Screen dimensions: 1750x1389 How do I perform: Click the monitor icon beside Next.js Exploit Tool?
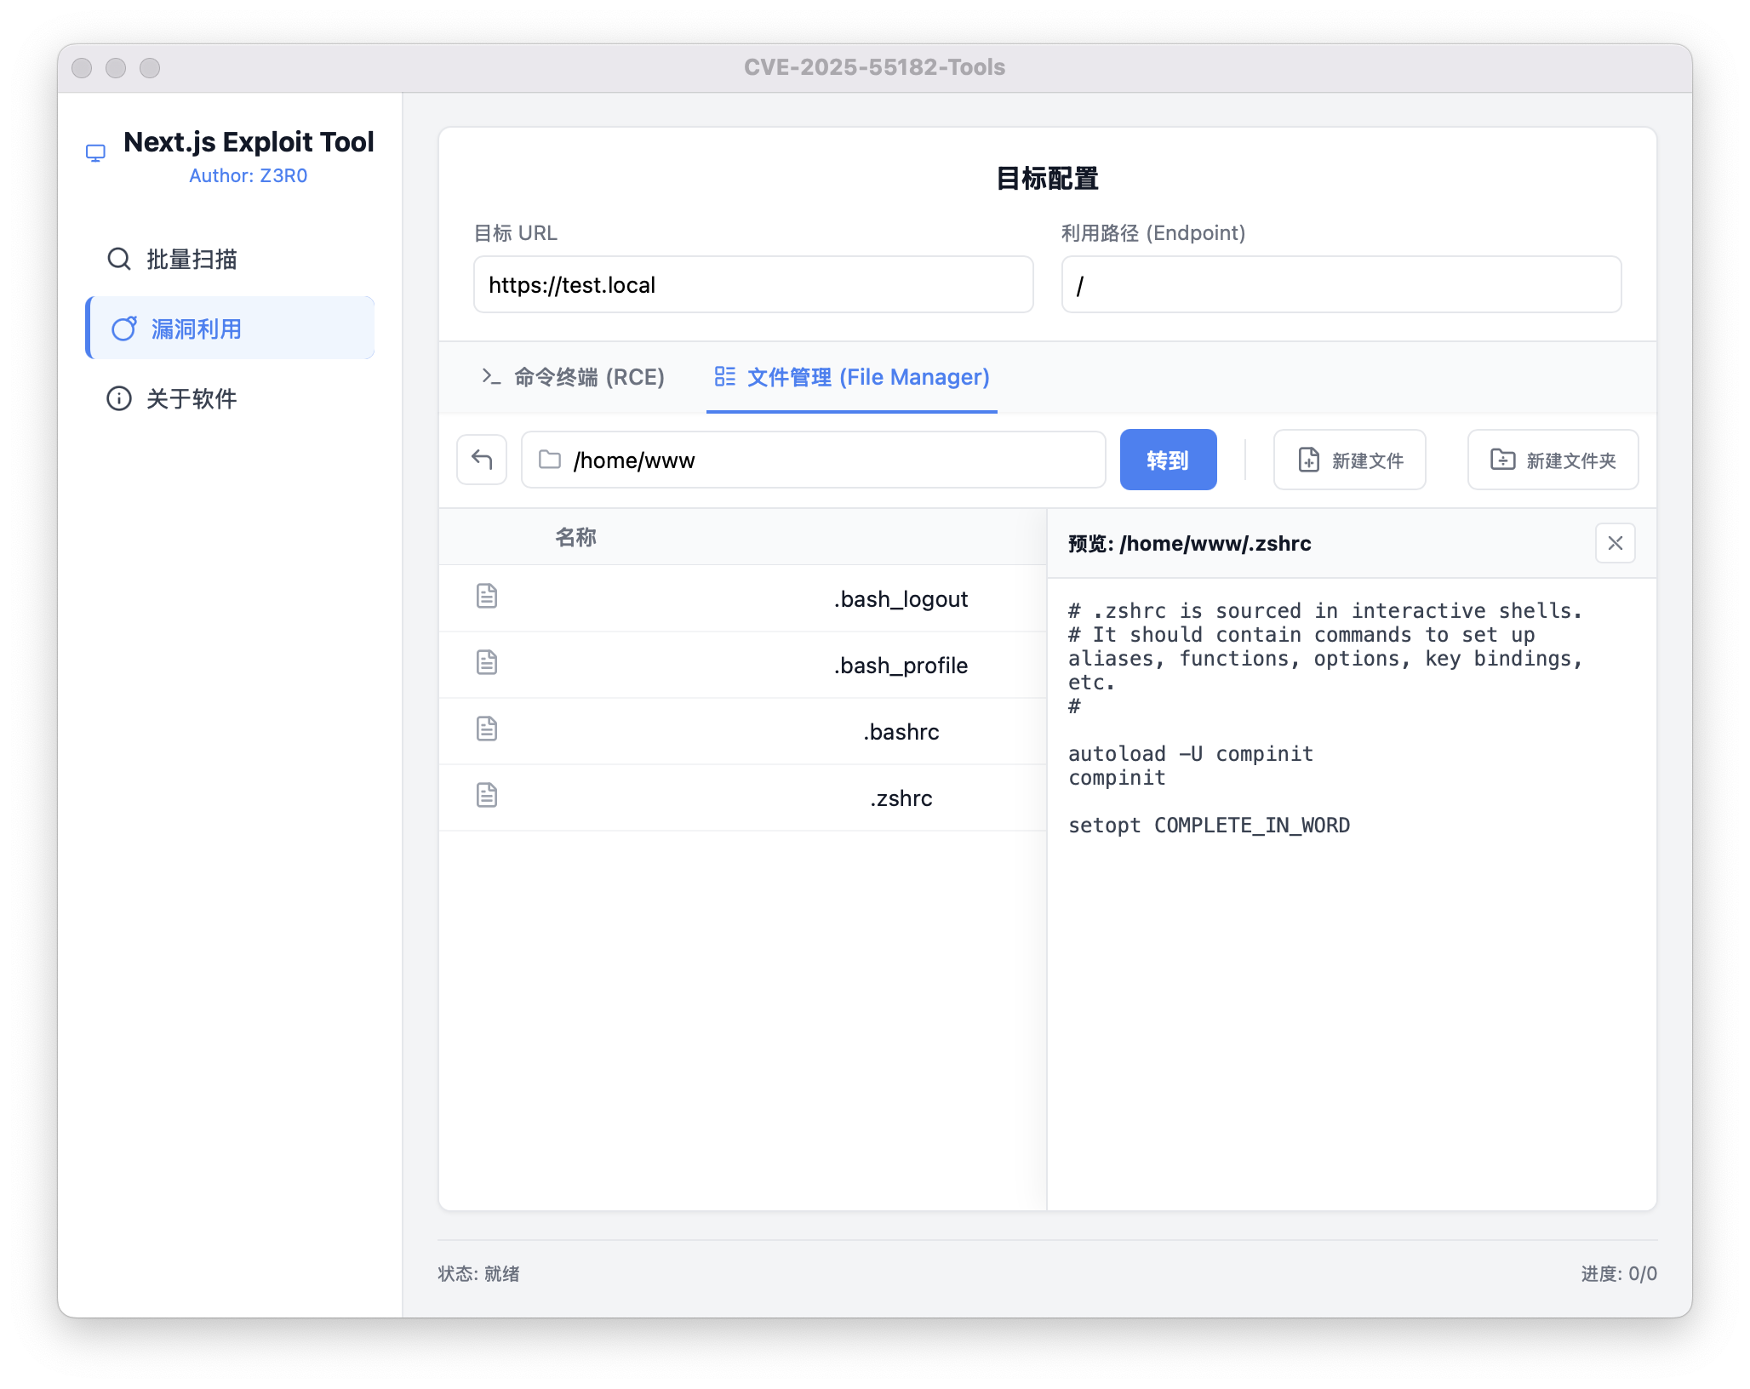(96, 153)
